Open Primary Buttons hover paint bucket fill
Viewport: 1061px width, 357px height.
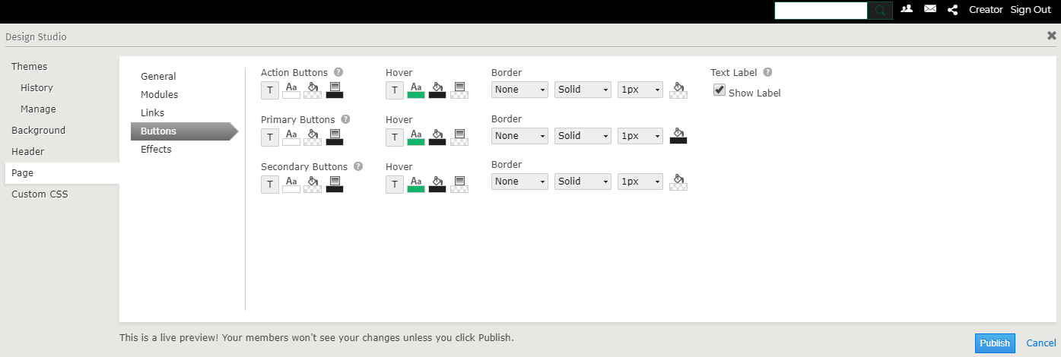[x=437, y=137]
